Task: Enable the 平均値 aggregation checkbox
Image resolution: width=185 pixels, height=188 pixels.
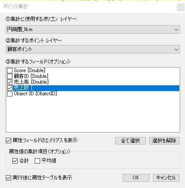Action: pos(37,161)
